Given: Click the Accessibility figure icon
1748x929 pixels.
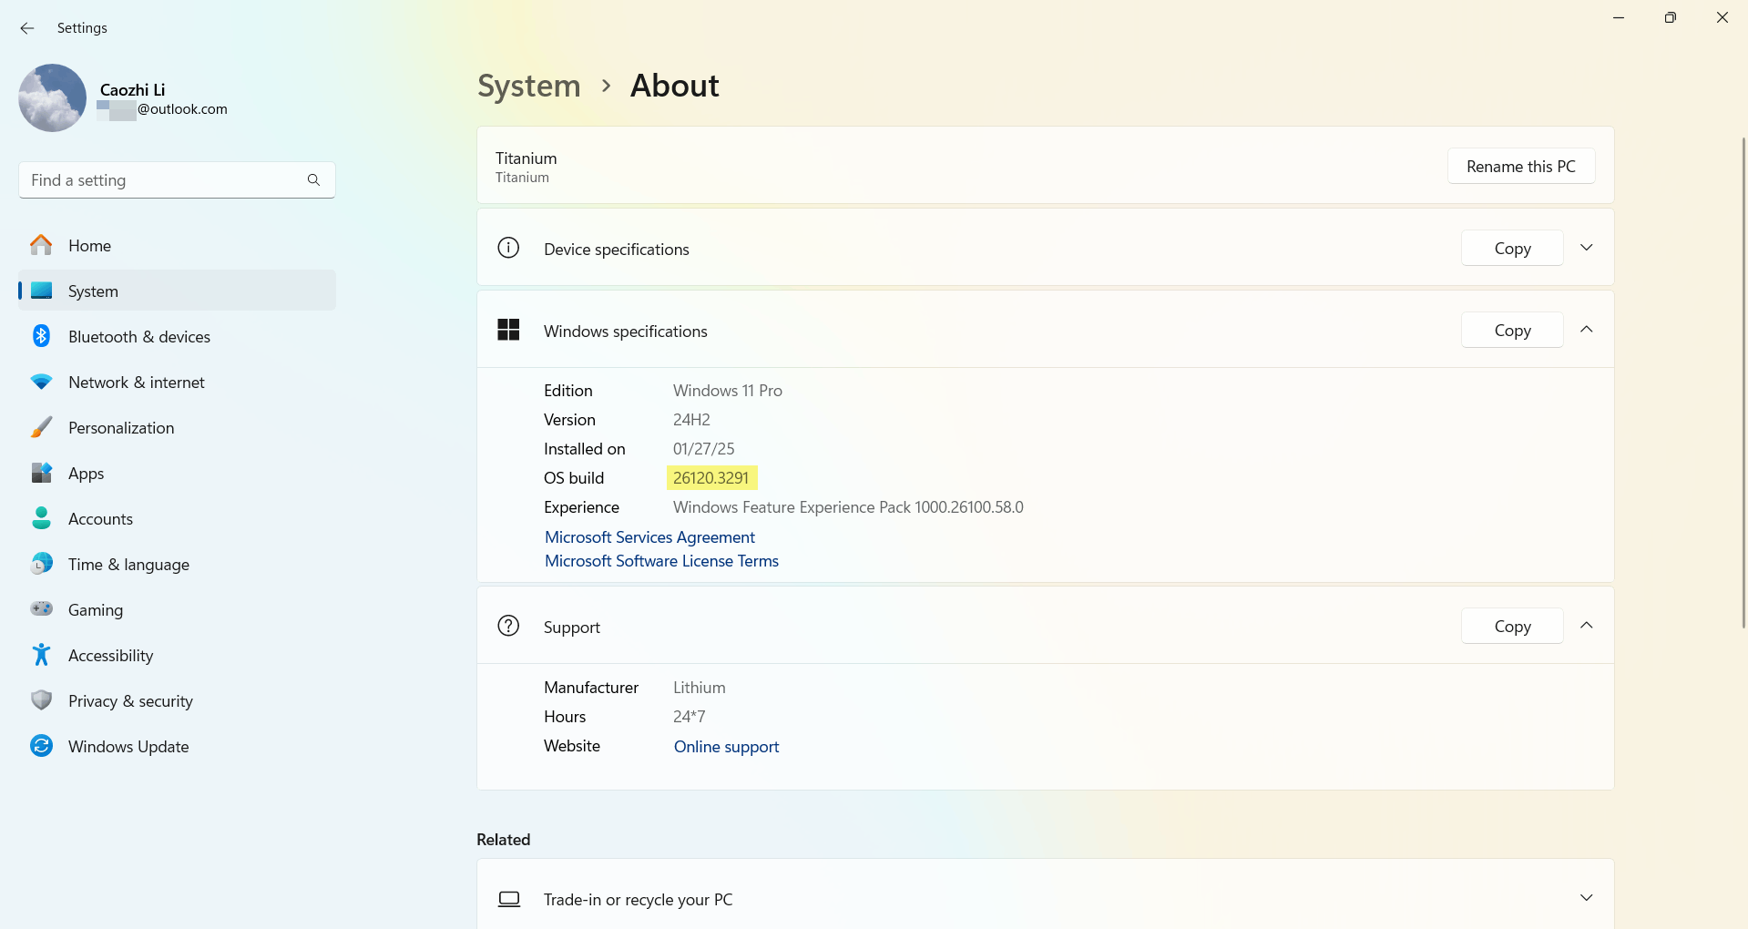Looking at the screenshot, I should (41, 655).
